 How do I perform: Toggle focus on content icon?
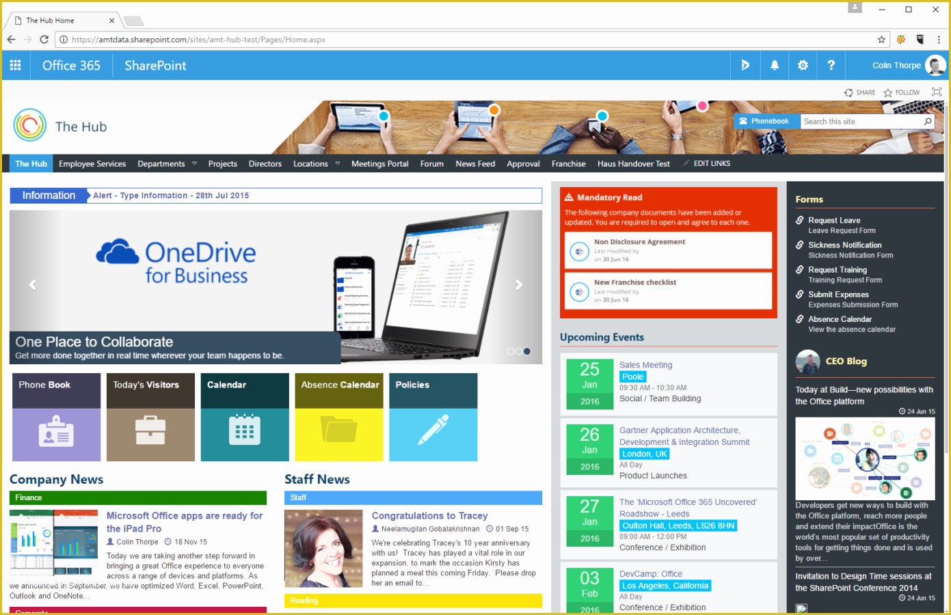pyautogui.click(x=937, y=92)
